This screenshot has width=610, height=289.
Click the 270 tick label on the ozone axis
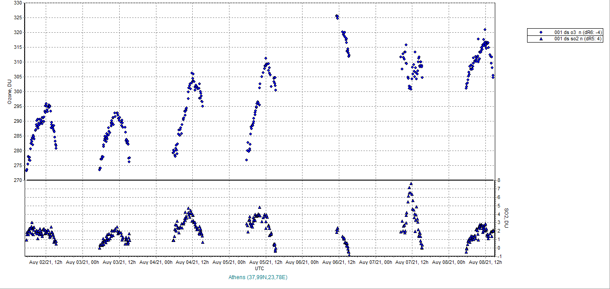pyautogui.click(x=18, y=181)
